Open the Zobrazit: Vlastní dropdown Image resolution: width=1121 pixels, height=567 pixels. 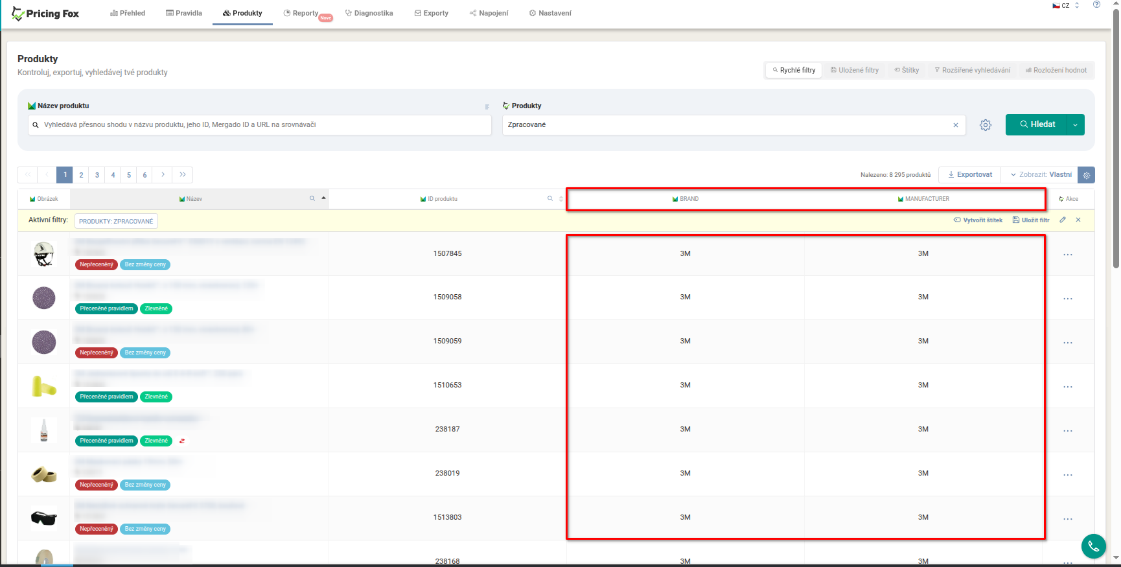pyautogui.click(x=1041, y=175)
